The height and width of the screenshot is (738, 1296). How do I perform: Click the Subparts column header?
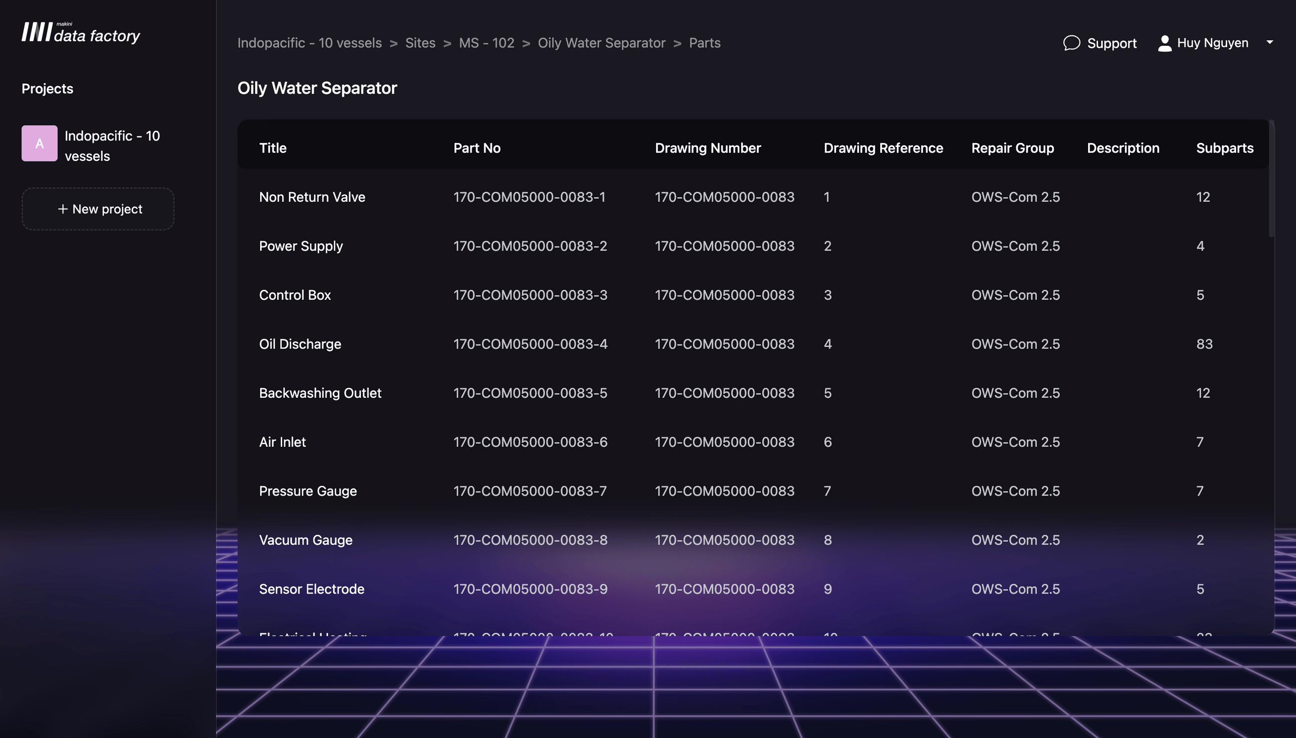point(1224,148)
